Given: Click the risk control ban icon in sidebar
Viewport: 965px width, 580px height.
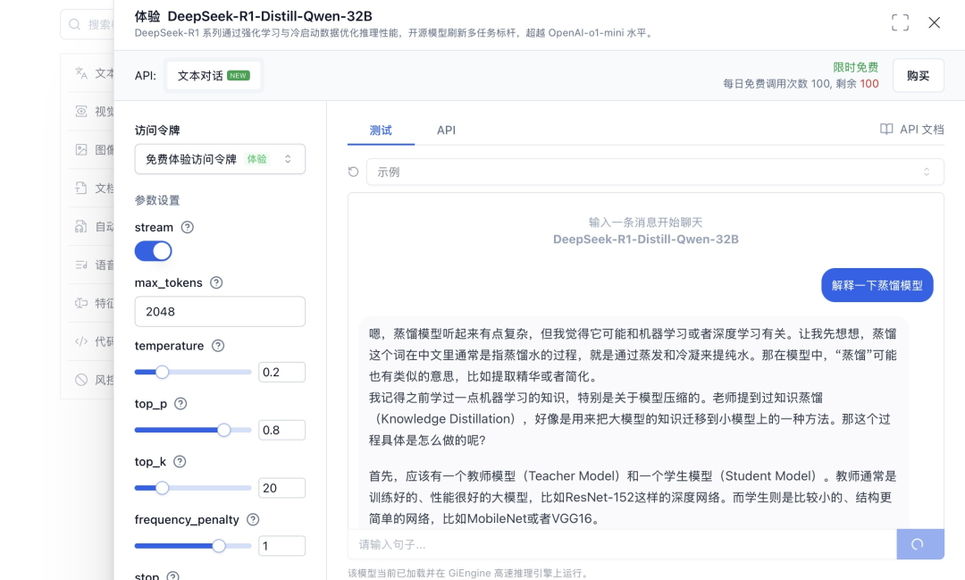Looking at the screenshot, I should [x=81, y=380].
